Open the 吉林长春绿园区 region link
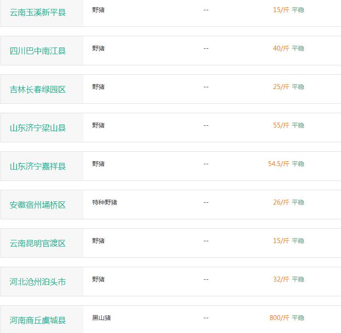The height and width of the screenshot is (333, 341). pyautogui.click(x=37, y=90)
